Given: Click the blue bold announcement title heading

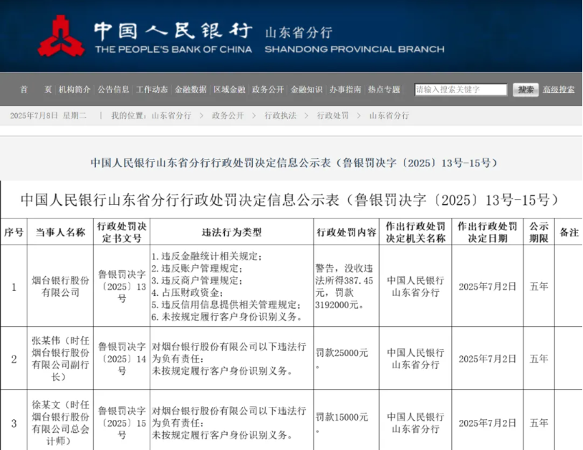Looking at the screenshot, I should [x=294, y=163].
